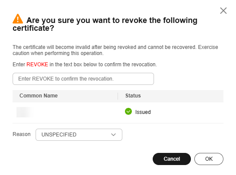Select the Status column header
The image size is (236, 175).
coord(133,96)
